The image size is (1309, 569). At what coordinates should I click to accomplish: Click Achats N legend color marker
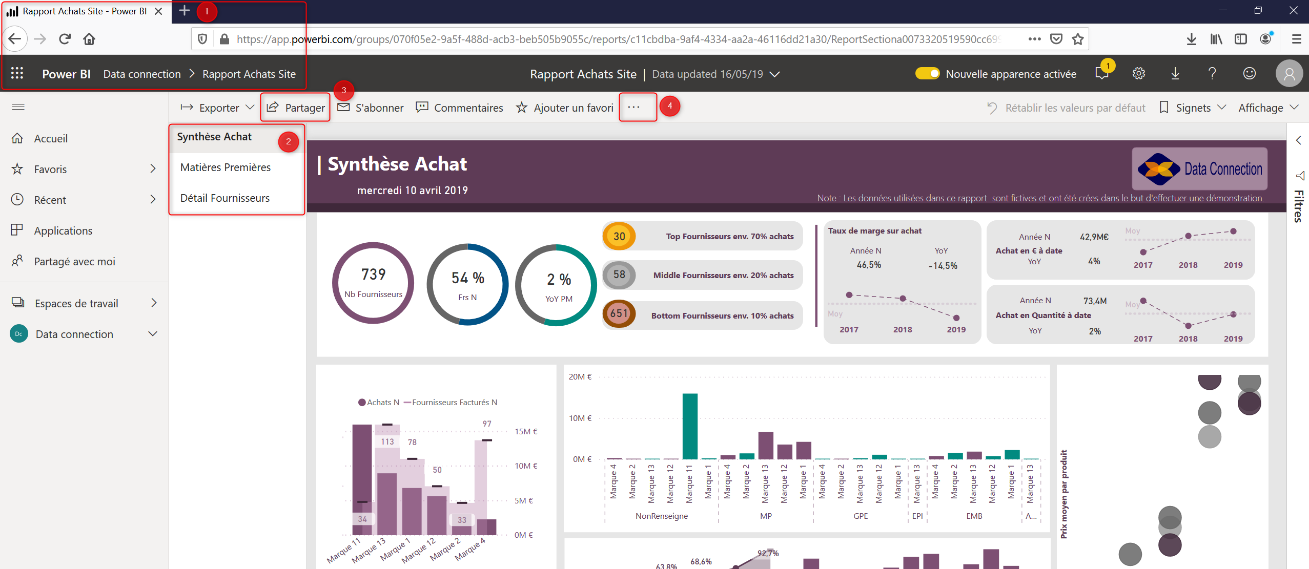[x=362, y=403]
